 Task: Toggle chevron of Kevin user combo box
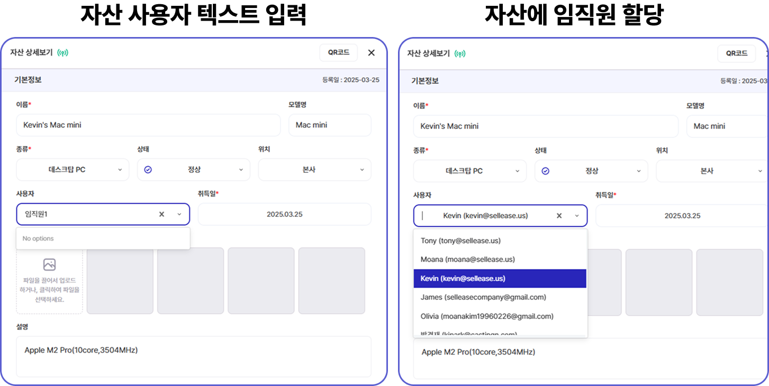577,215
